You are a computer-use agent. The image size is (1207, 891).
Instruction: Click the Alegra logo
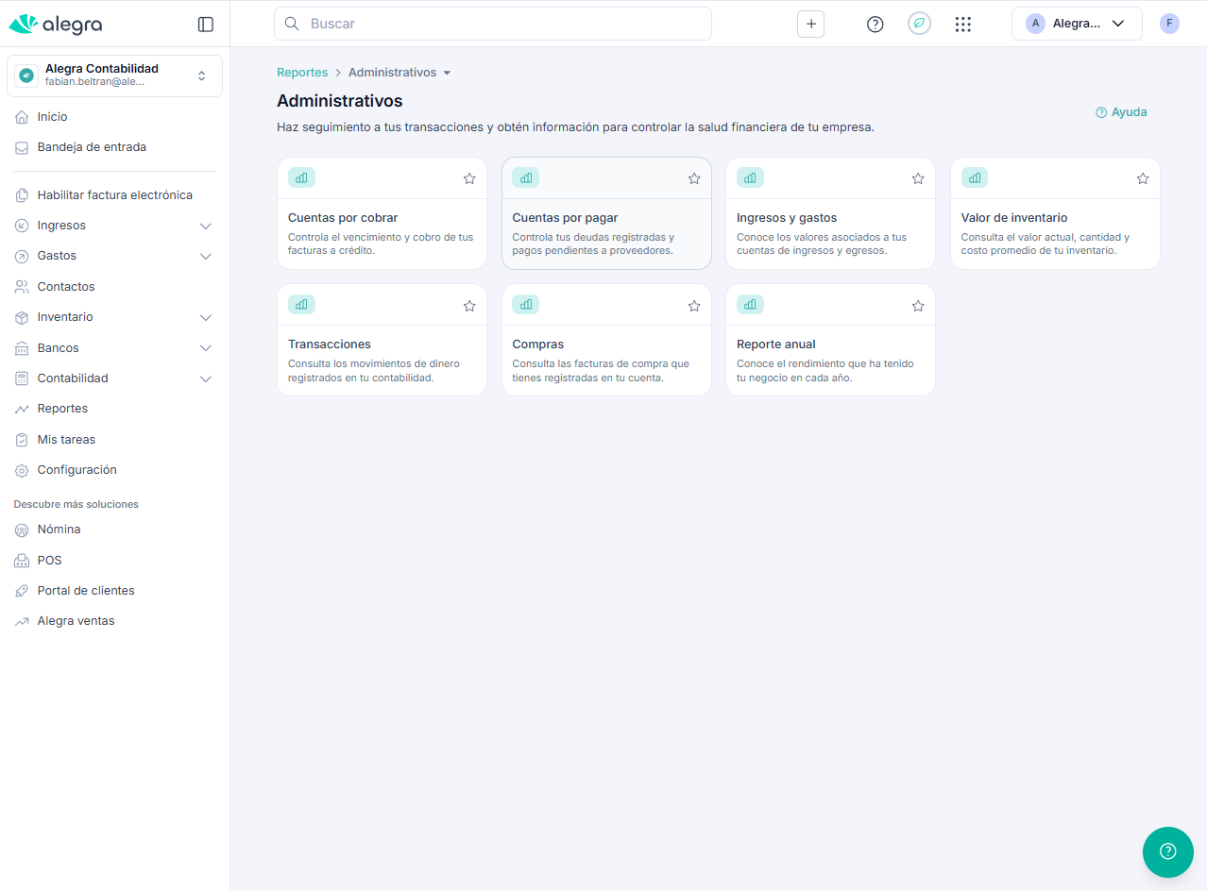56,25
